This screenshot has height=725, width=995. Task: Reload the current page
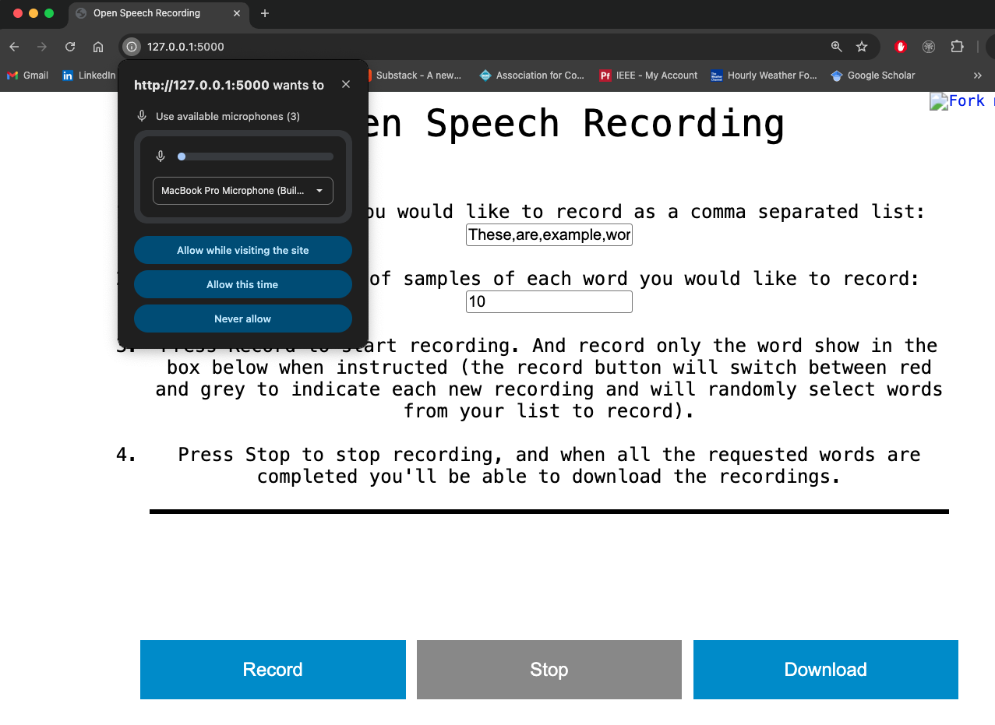(70, 47)
